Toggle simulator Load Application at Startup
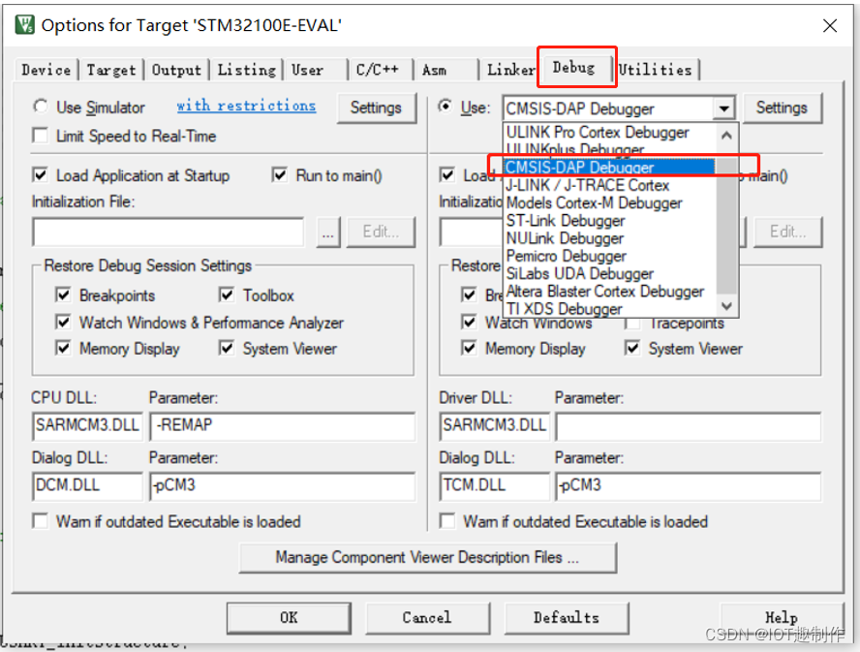The image size is (860, 652). pos(40,175)
